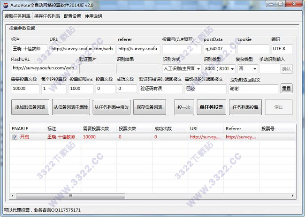The image size is (305, 217).
Task: Click the 单任务投票 button
Action: 212,107
